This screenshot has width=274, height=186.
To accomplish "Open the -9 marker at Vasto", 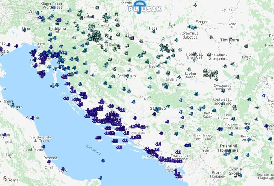I will point(63,169).
